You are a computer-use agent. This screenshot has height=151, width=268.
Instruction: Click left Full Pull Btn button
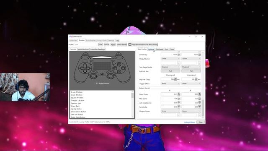[x=170, y=71]
